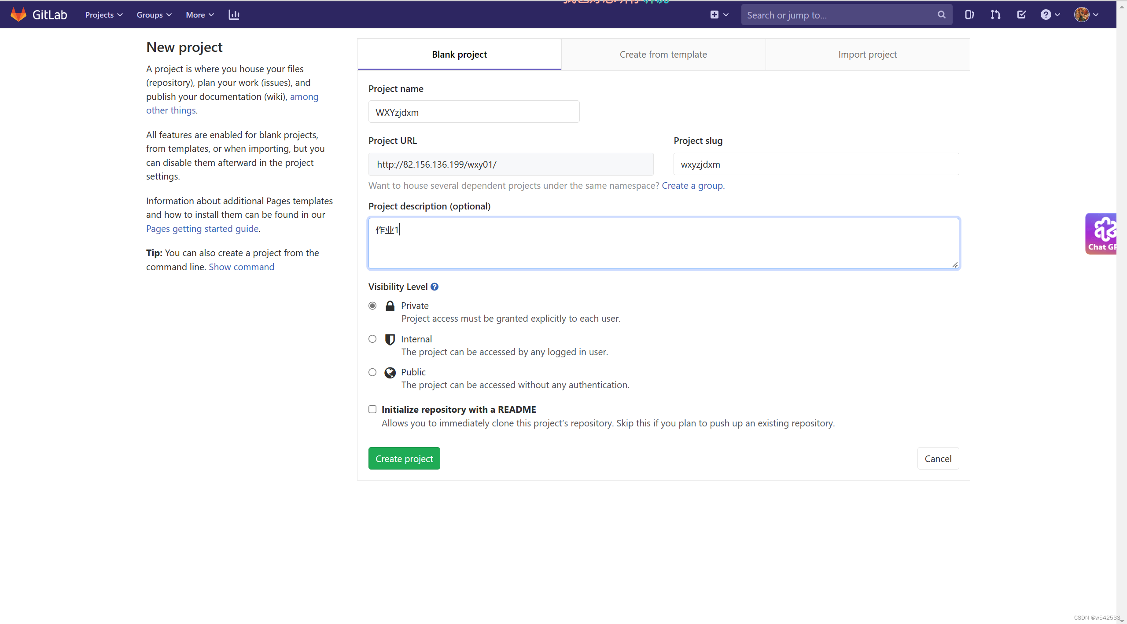The image size is (1127, 624).
Task: Switch to the Create from template tab
Action: coord(663,54)
